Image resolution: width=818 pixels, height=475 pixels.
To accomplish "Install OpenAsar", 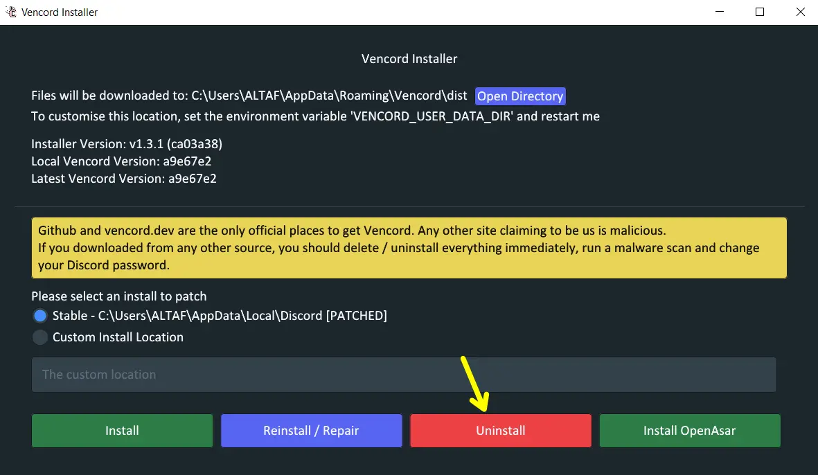I will [689, 430].
